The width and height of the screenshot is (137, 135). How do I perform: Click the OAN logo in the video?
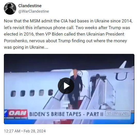coord(18,113)
